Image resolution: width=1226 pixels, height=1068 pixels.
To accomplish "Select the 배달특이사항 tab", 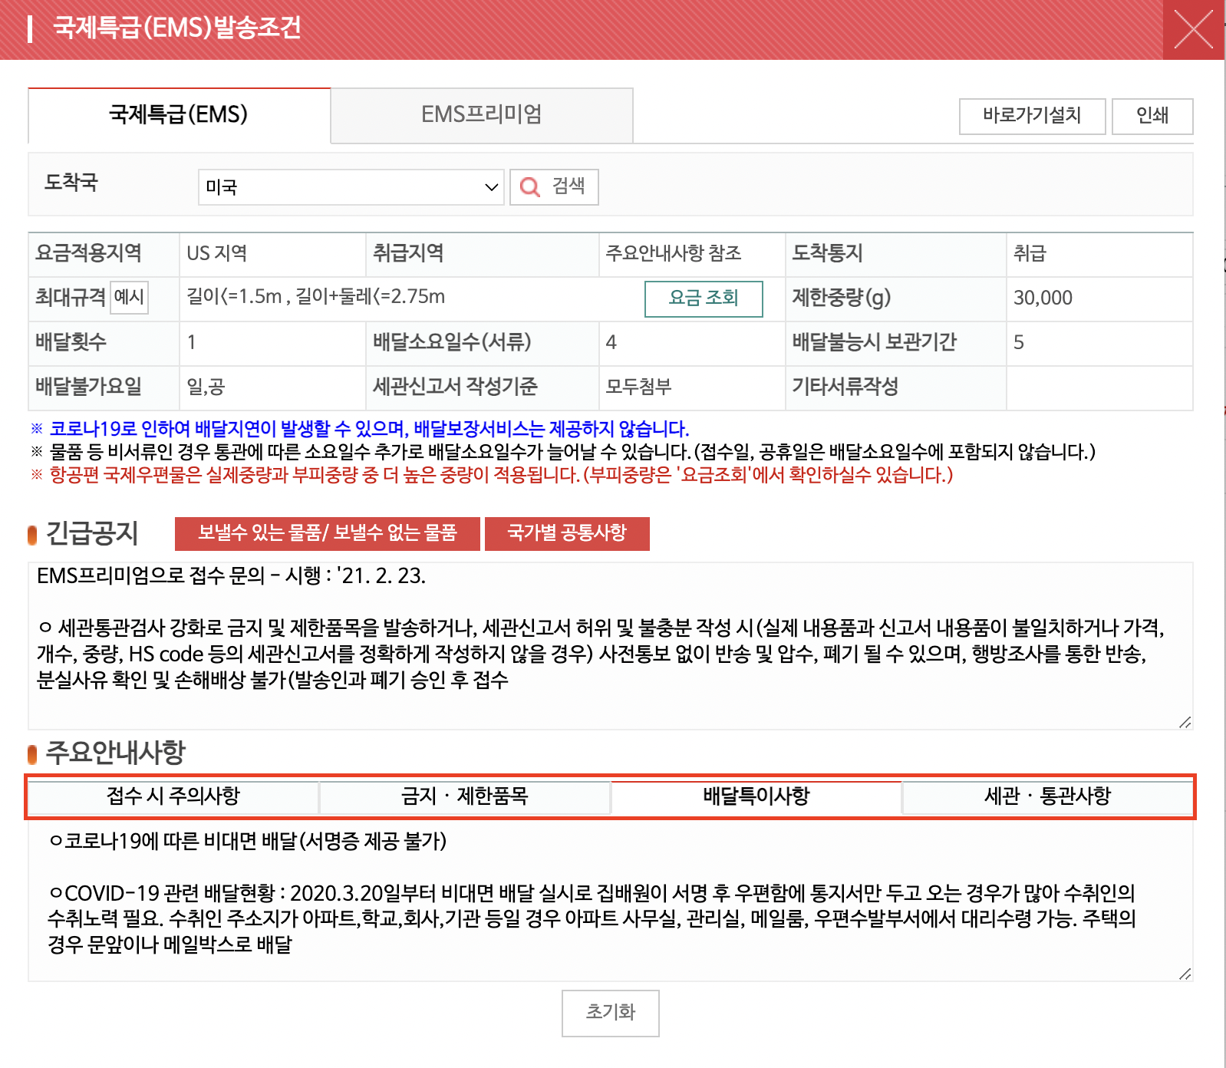I will (756, 796).
